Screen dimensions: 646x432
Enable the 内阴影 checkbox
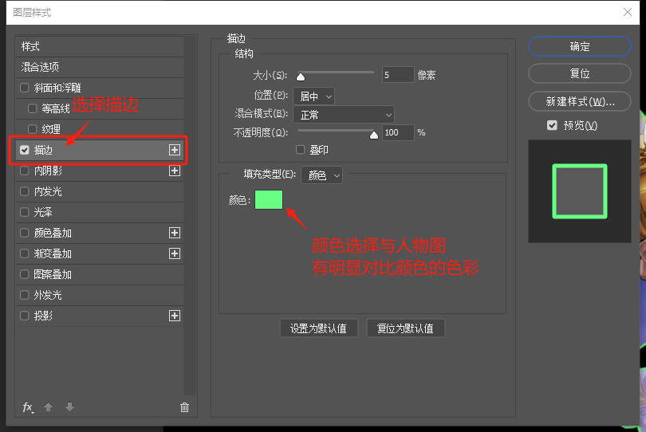[x=25, y=171]
